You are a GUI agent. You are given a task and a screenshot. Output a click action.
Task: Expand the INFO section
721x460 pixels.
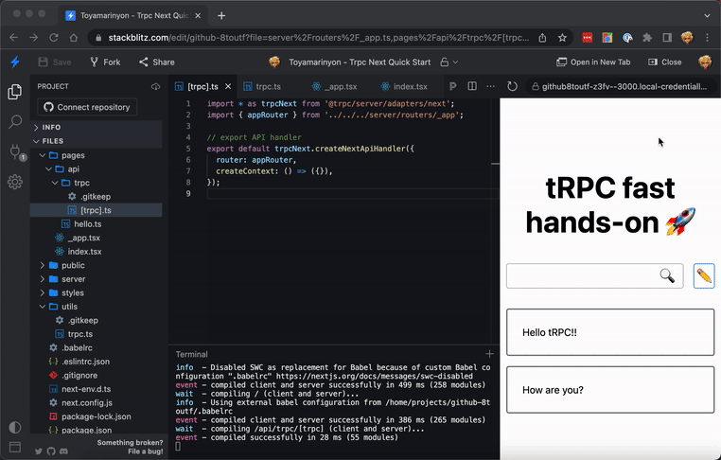click(96, 127)
